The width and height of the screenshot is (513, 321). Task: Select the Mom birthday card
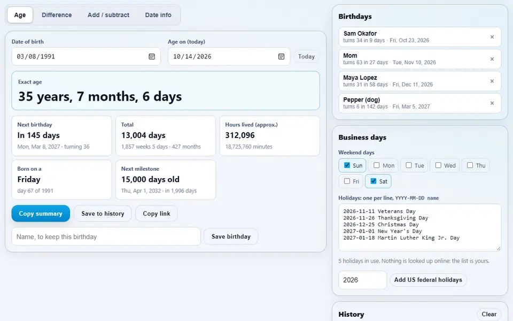click(x=420, y=59)
